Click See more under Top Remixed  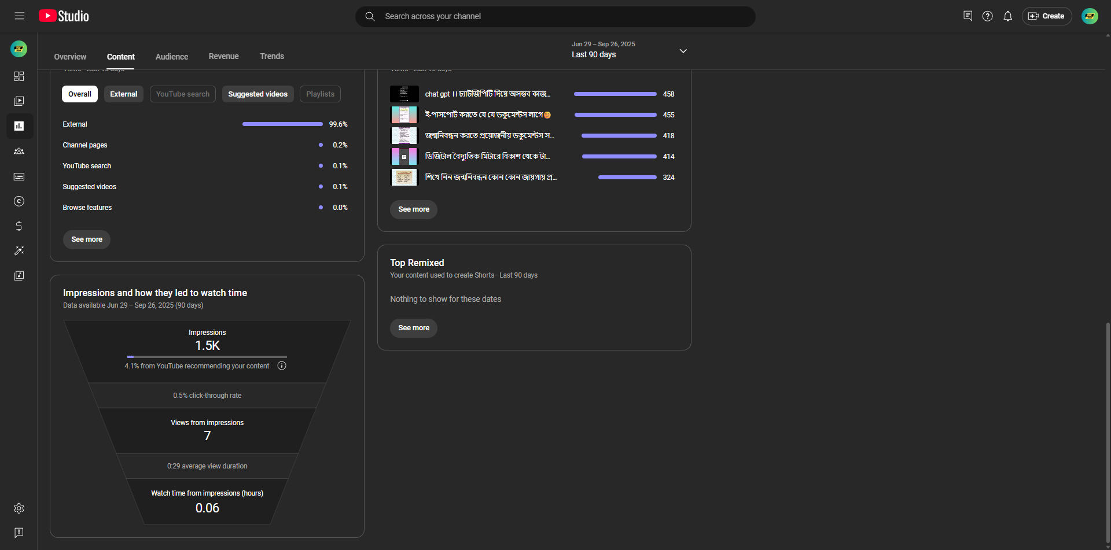[x=414, y=328]
